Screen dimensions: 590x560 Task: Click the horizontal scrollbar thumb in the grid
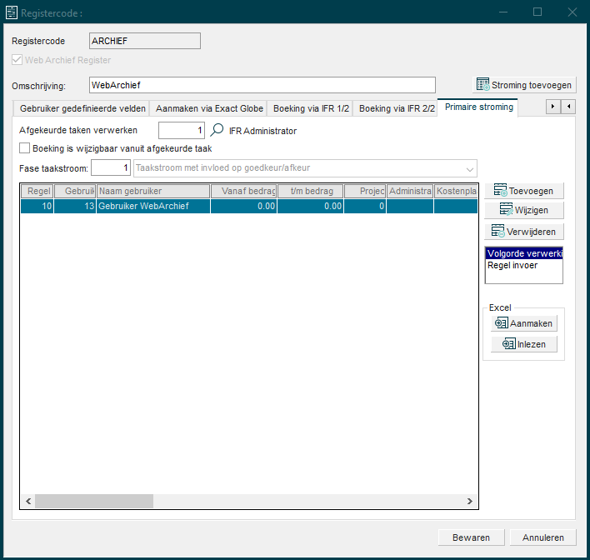pyautogui.click(x=93, y=501)
